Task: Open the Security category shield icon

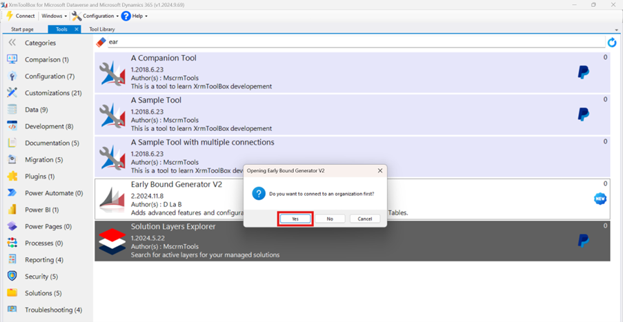Action: 12,276
